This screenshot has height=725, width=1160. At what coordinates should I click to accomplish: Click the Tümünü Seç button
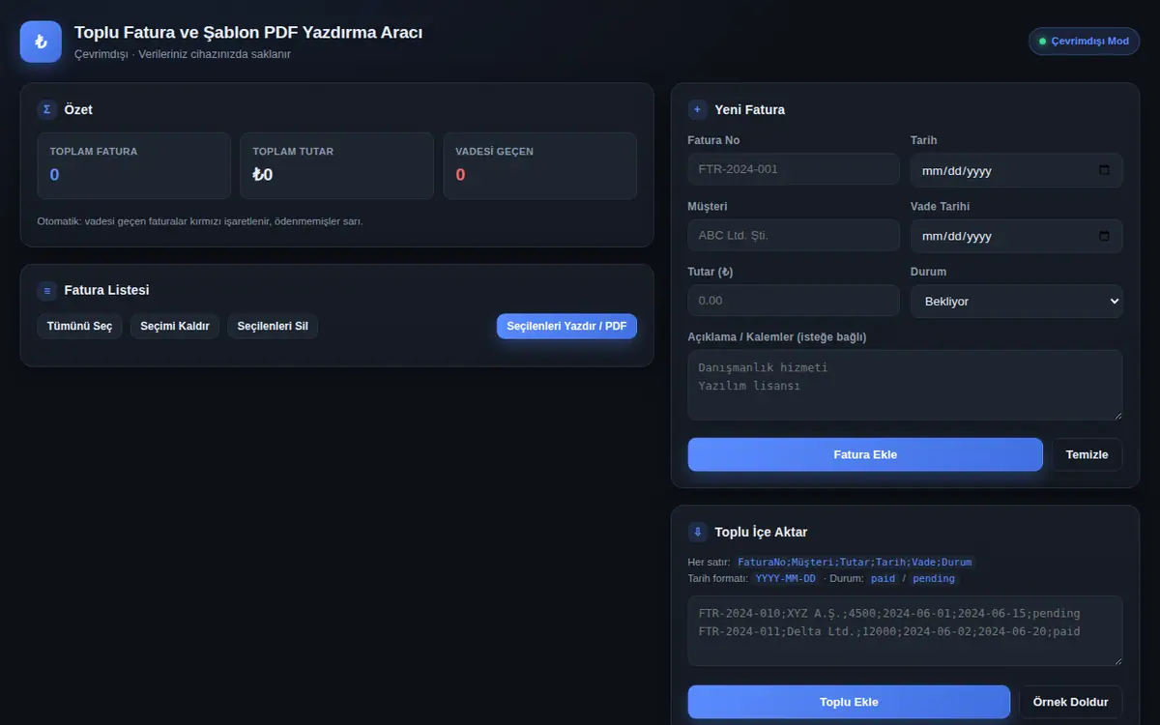click(79, 326)
